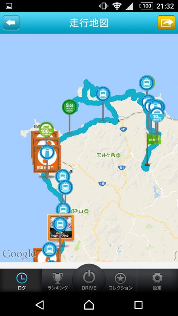This screenshot has width=178, height=316.
Task: Tap the DRIVE power button
Action: [89, 279]
